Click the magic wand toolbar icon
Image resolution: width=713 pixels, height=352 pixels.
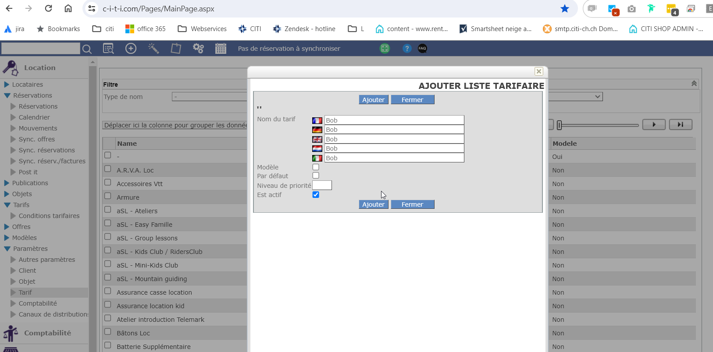click(153, 49)
